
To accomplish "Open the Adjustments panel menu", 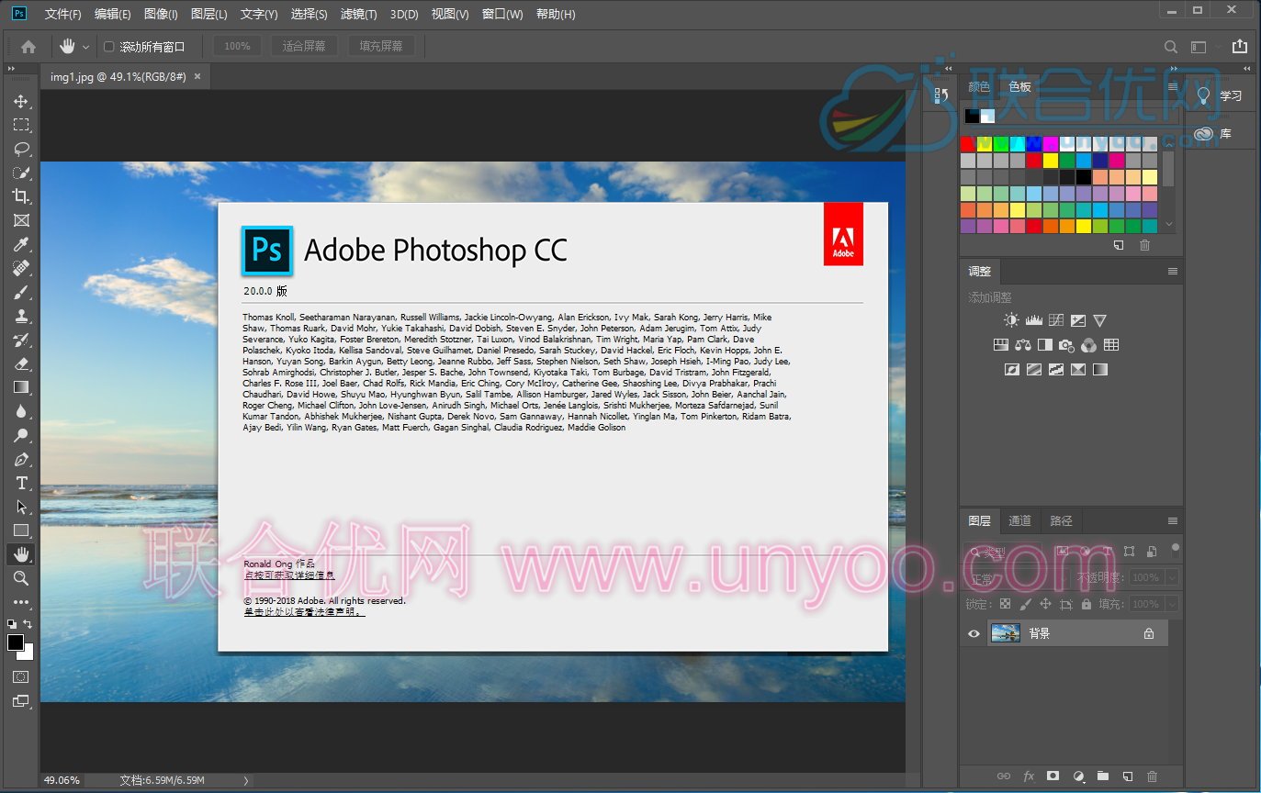I will click(1173, 272).
